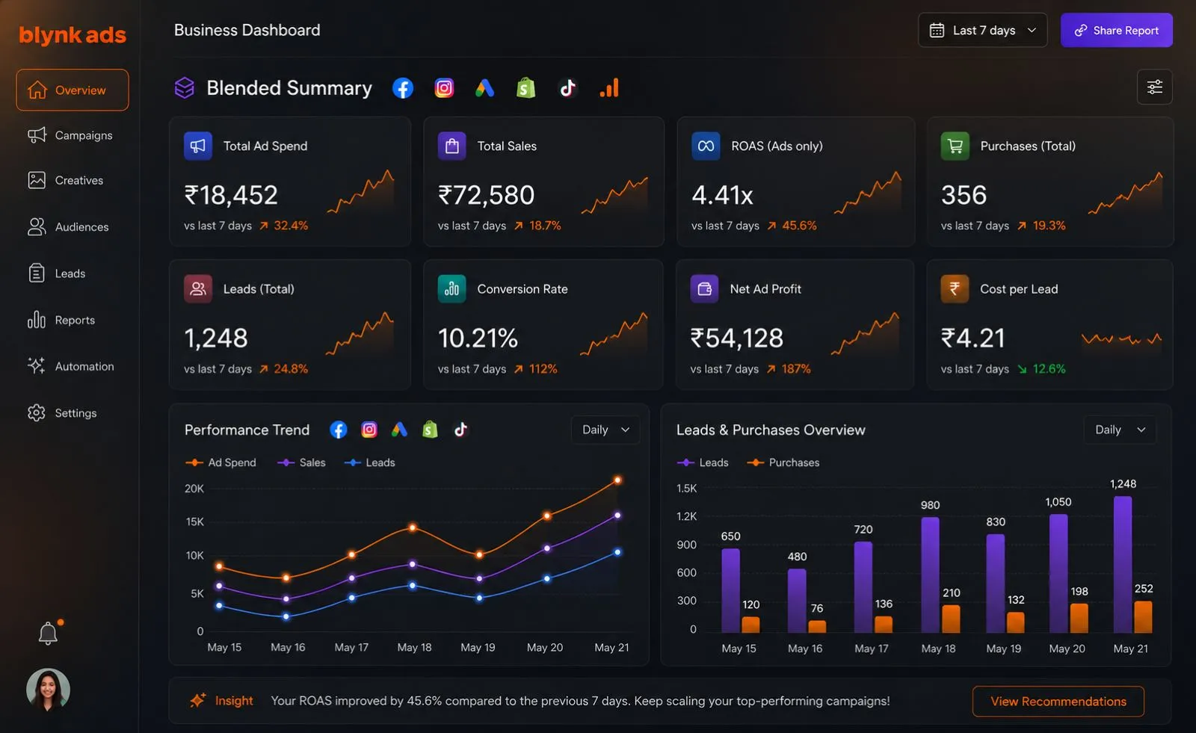Click the Cost per Lead rupee icon
Viewport: 1196px width, 733px height.
(x=955, y=288)
